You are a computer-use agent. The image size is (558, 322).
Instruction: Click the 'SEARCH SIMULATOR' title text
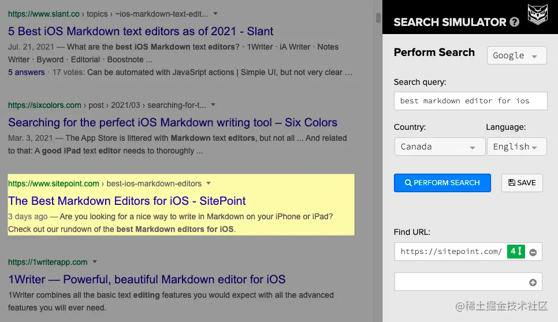[x=450, y=22]
